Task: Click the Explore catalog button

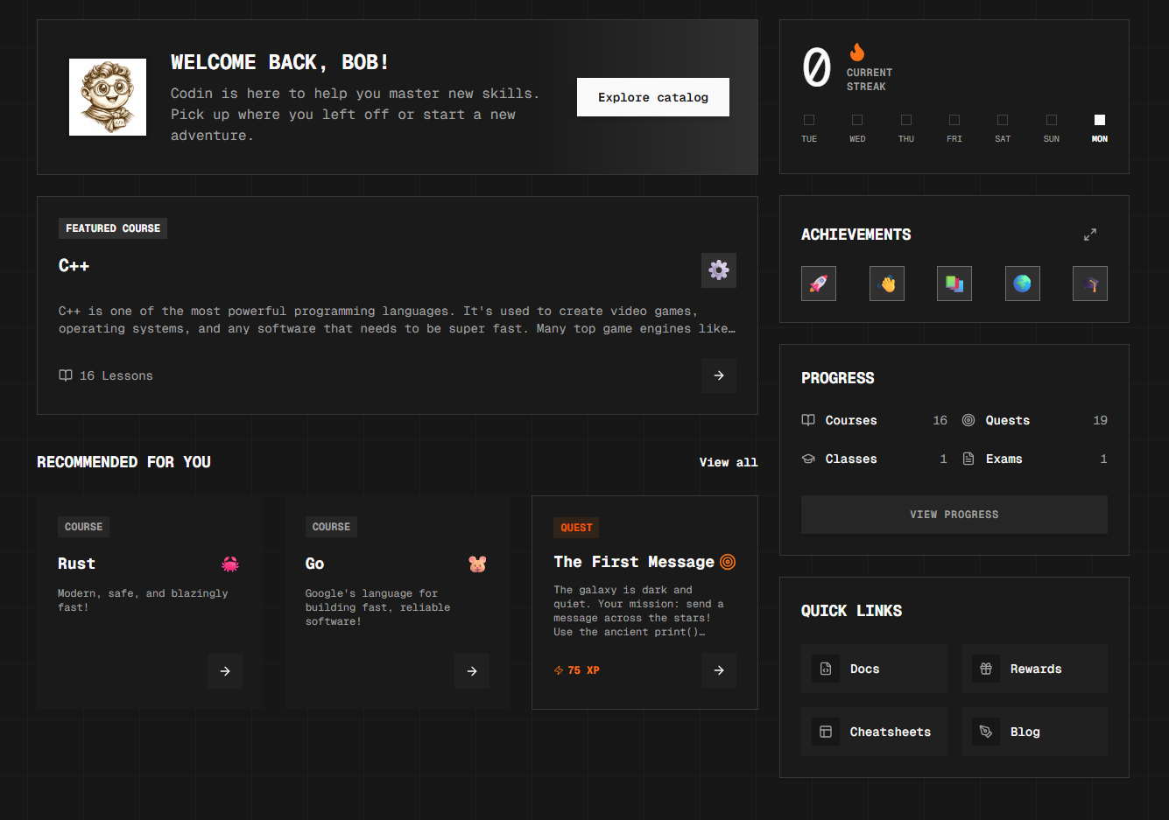Action: click(x=652, y=97)
